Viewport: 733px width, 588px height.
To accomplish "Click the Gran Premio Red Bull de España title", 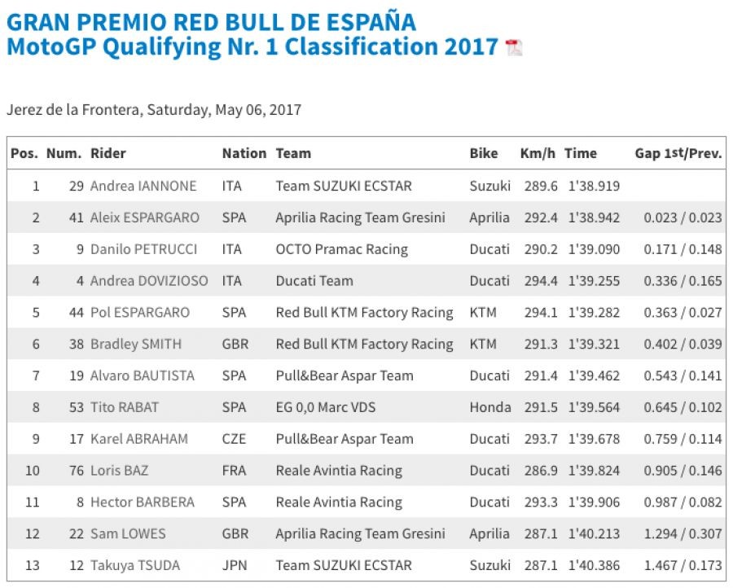I will [211, 21].
